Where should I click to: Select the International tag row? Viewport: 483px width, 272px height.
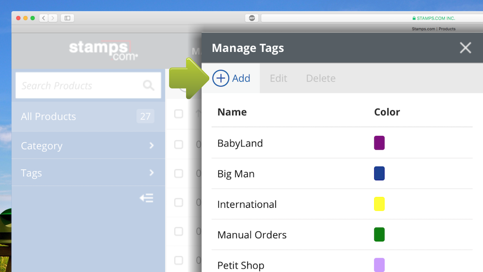coord(342,204)
